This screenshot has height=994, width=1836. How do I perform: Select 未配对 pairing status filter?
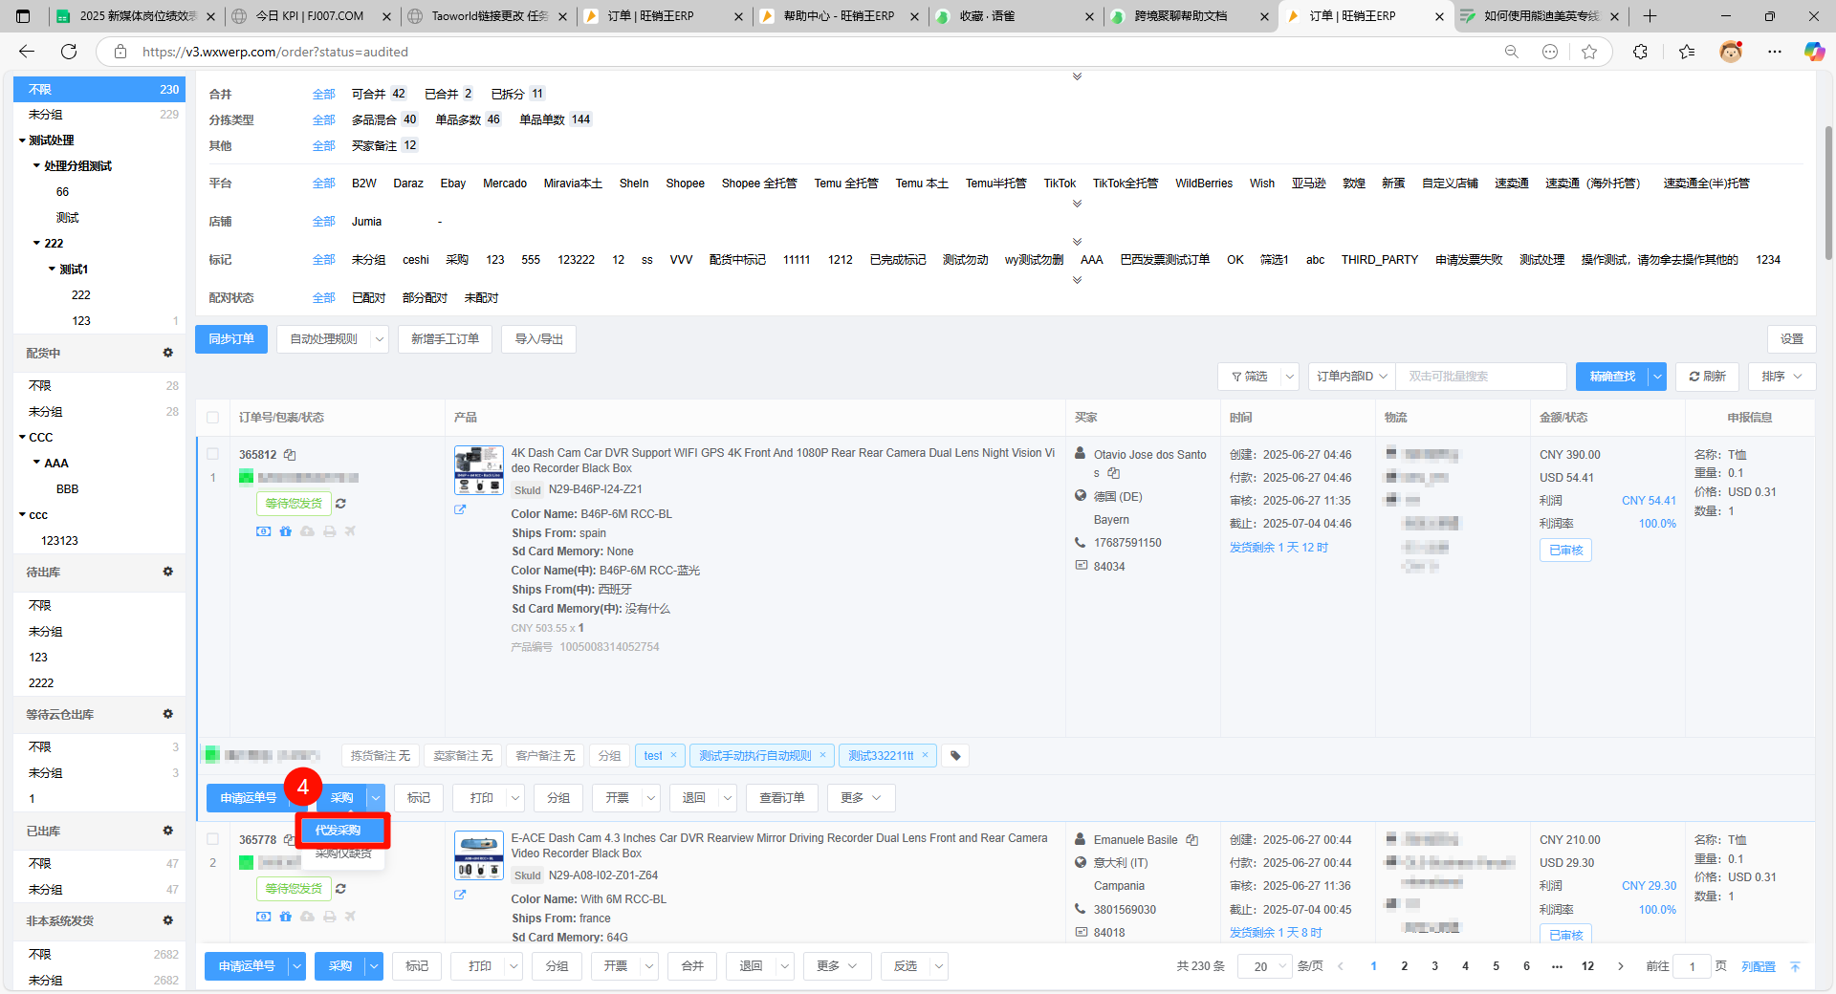click(481, 298)
